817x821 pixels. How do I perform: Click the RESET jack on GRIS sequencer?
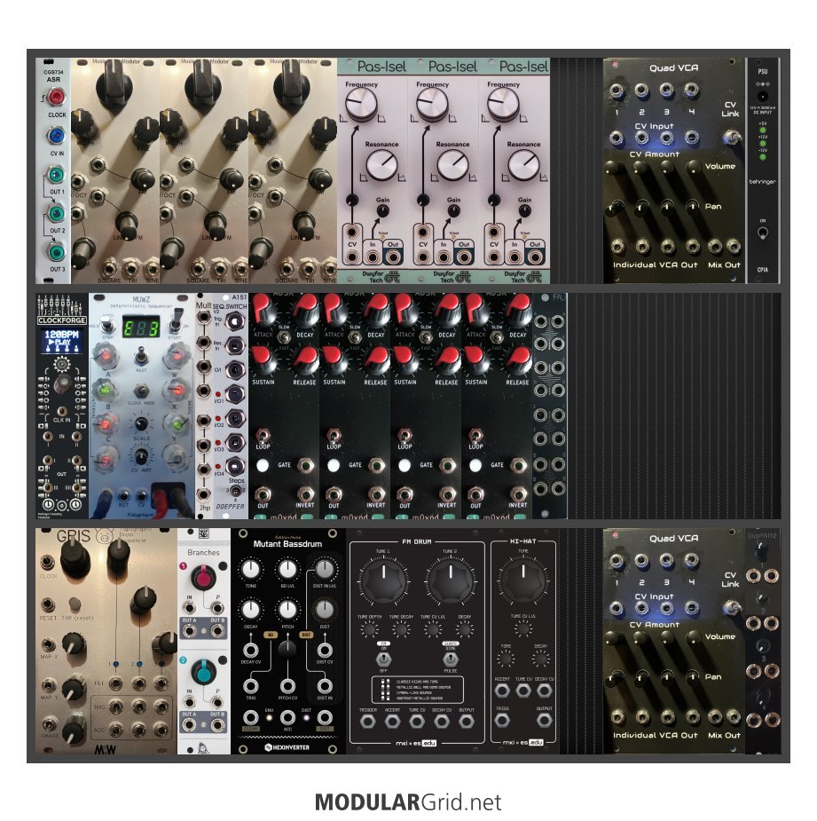point(47,604)
